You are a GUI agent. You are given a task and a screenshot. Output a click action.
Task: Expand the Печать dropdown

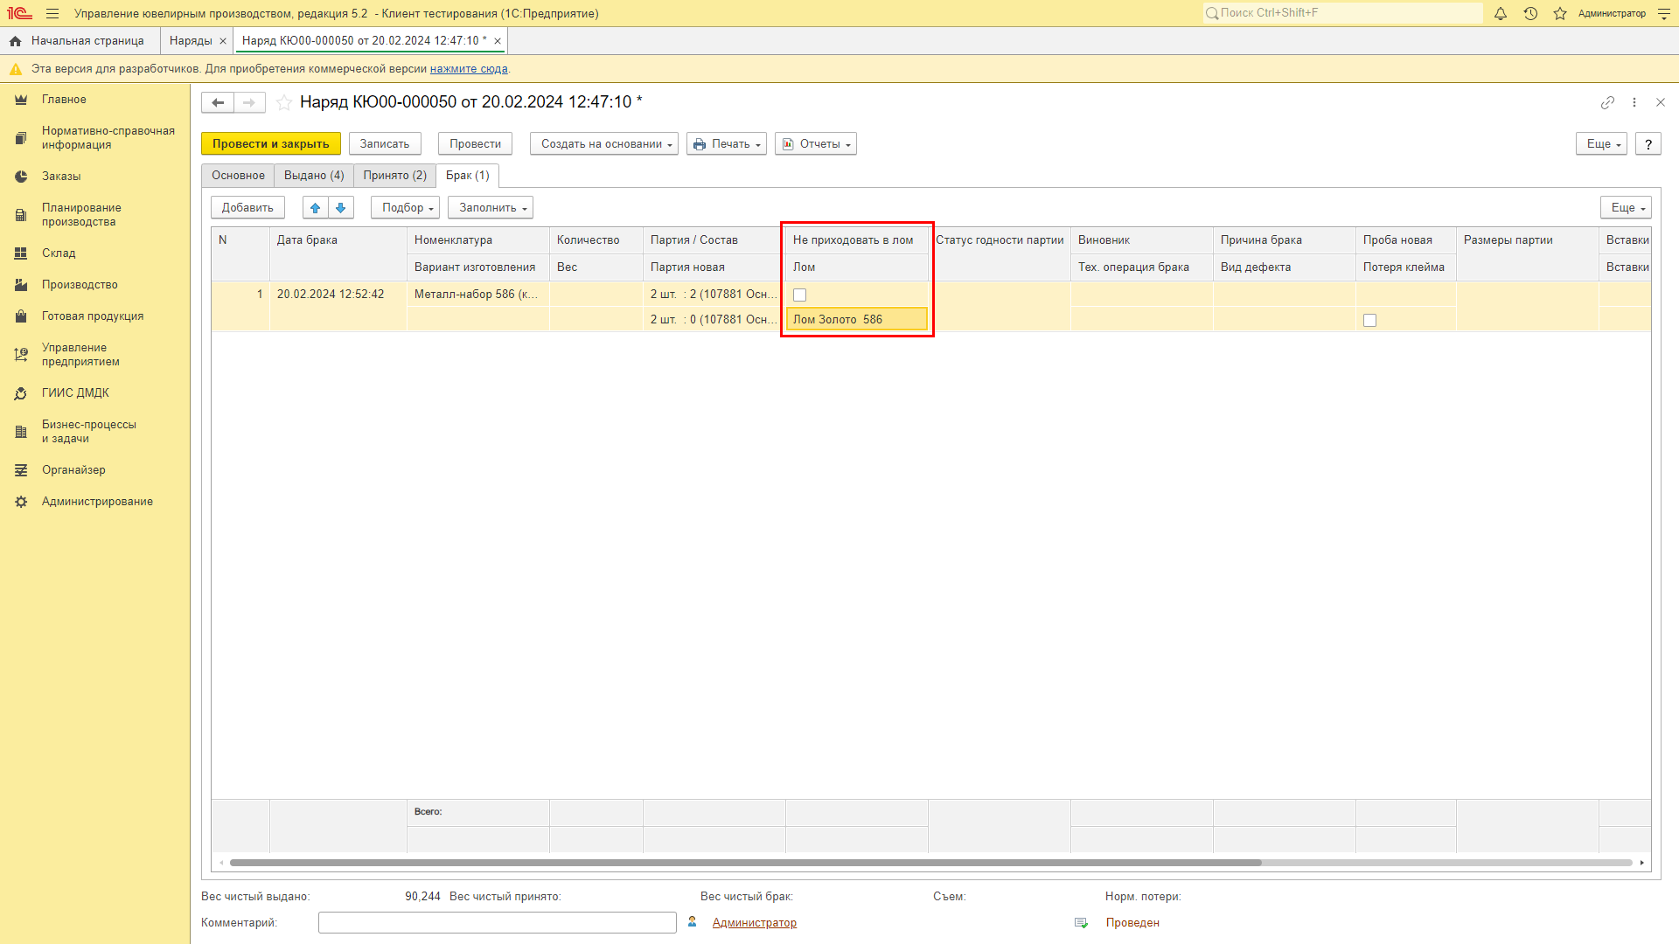(726, 144)
